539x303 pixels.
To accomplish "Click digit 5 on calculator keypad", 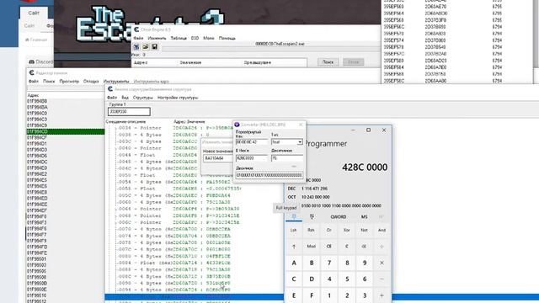I will [x=347, y=279].
